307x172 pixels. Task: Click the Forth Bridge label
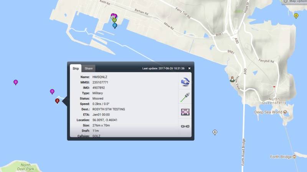point(281,157)
